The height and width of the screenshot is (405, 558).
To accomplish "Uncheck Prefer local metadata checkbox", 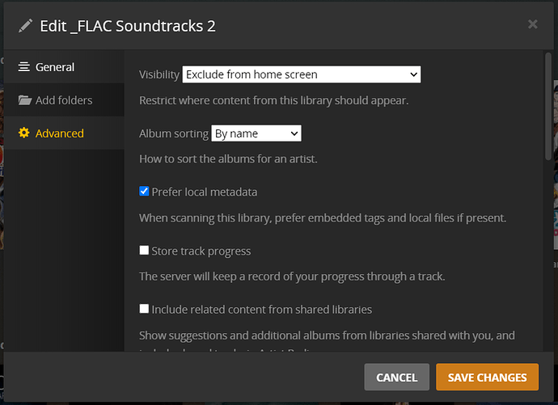I will [144, 192].
